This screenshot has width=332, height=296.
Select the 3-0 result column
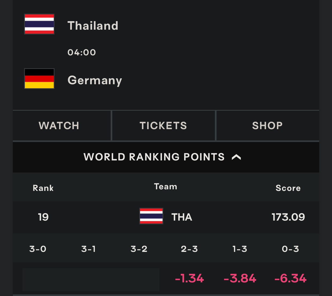click(x=38, y=249)
